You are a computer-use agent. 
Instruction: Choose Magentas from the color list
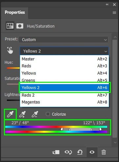point(64,102)
